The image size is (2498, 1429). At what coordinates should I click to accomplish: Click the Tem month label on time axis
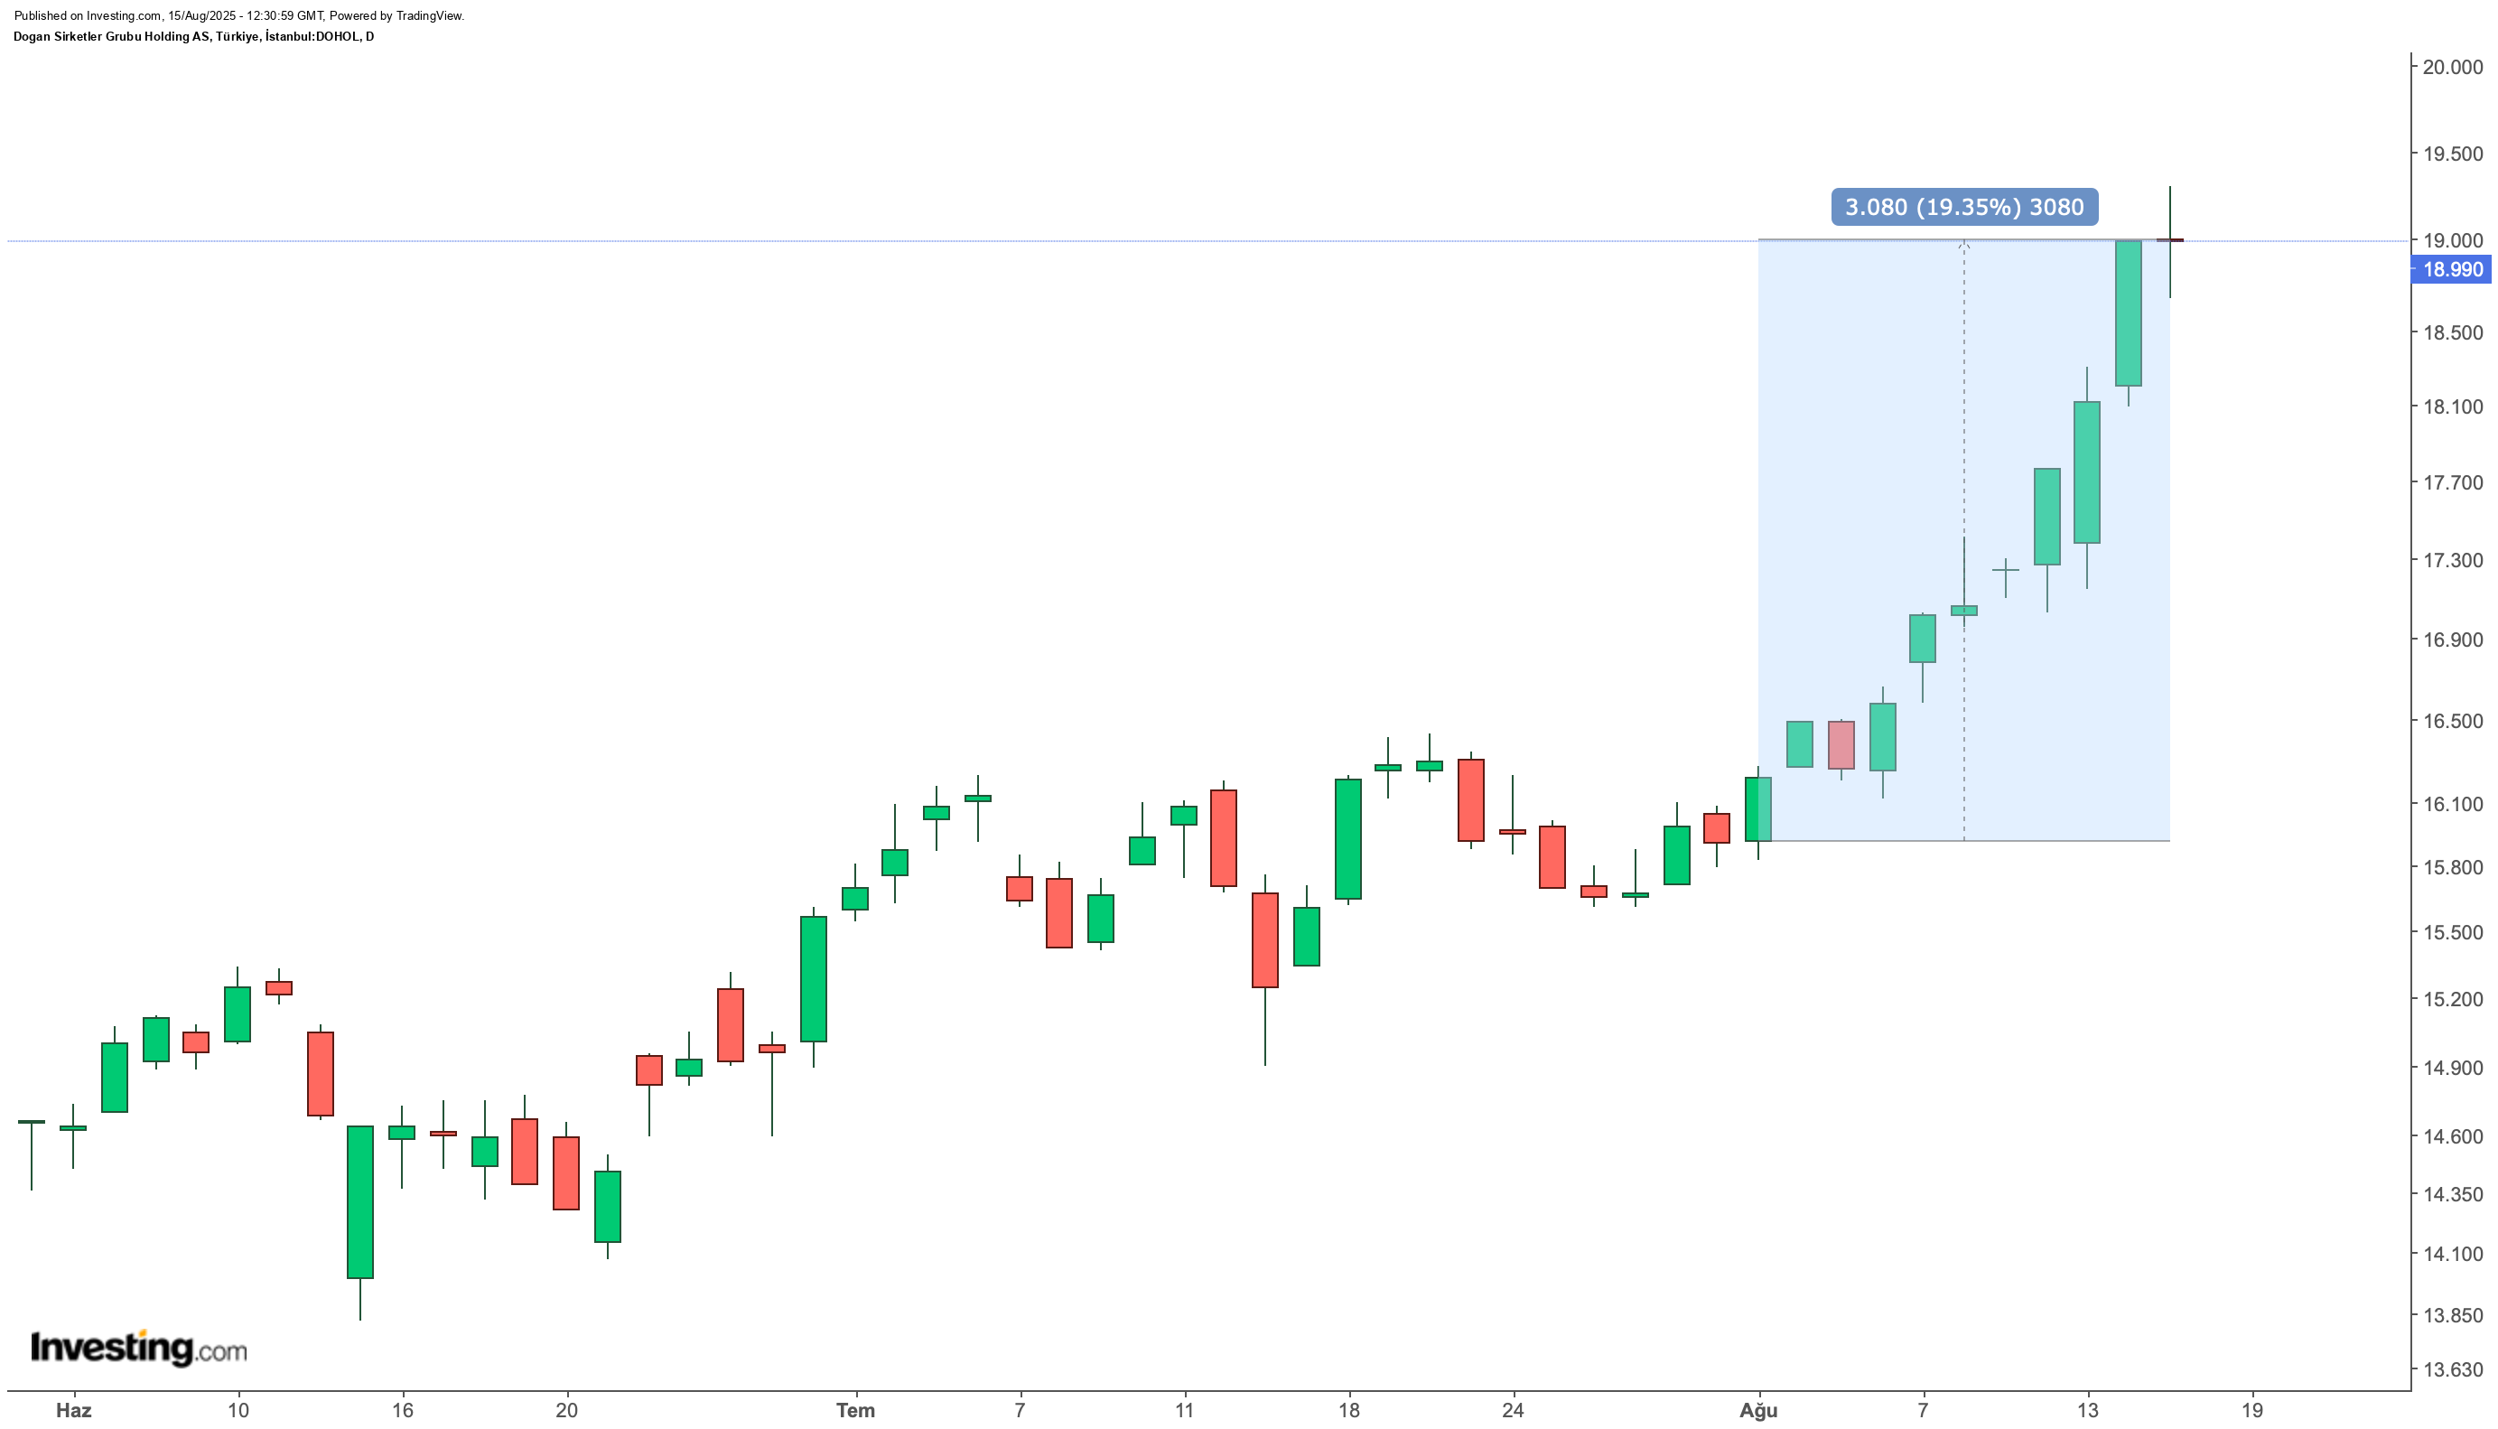[854, 1410]
